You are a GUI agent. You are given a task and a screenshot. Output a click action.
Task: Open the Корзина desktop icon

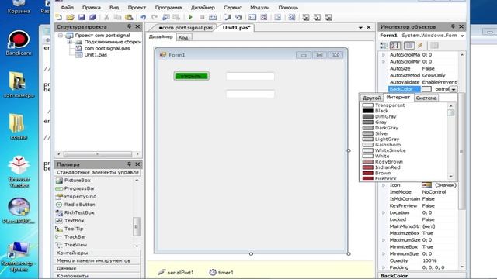(19, 7)
